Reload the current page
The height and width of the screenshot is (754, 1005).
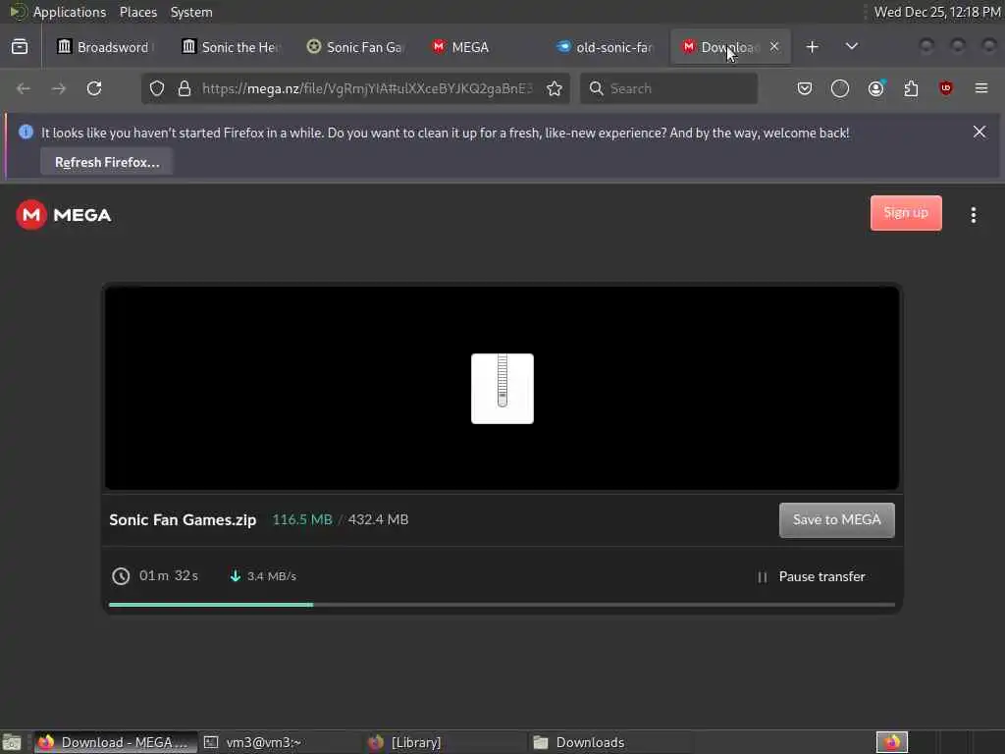click(x=94, y=88)
